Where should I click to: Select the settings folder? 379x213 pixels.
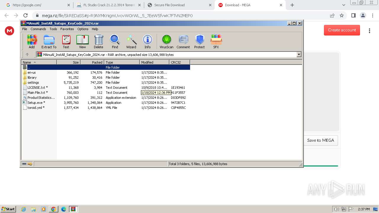[33, 83]
